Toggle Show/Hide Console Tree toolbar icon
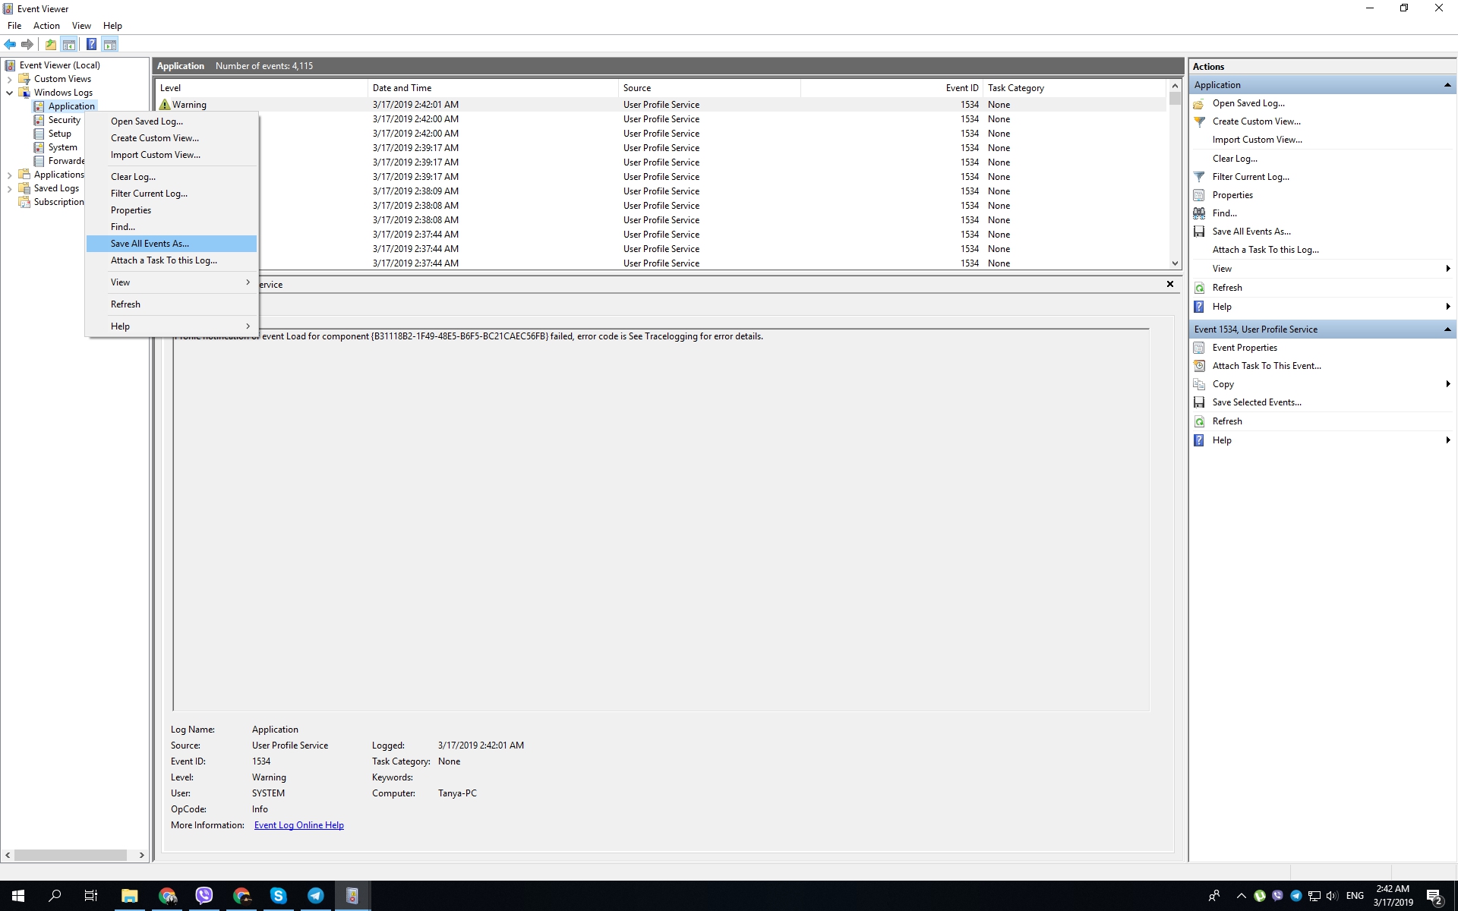The height and width of the screenshot is (911, 1458). coord(69,44)
